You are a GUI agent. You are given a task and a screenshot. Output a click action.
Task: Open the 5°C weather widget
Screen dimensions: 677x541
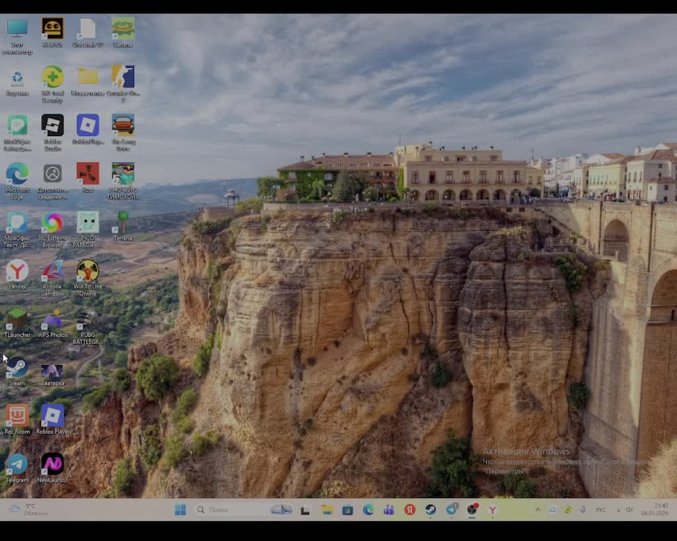click(x=28, y=509)
